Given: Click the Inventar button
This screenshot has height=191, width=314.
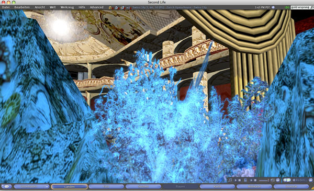Looking at the screenshot, I should point(291,186).
